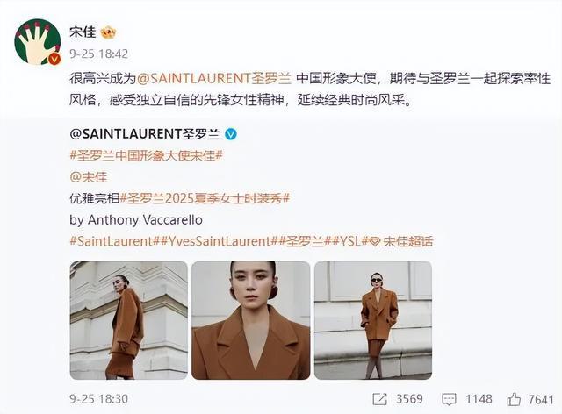View third photo with sunglasses and blazer
562x414 pixels.
[373, 320]
